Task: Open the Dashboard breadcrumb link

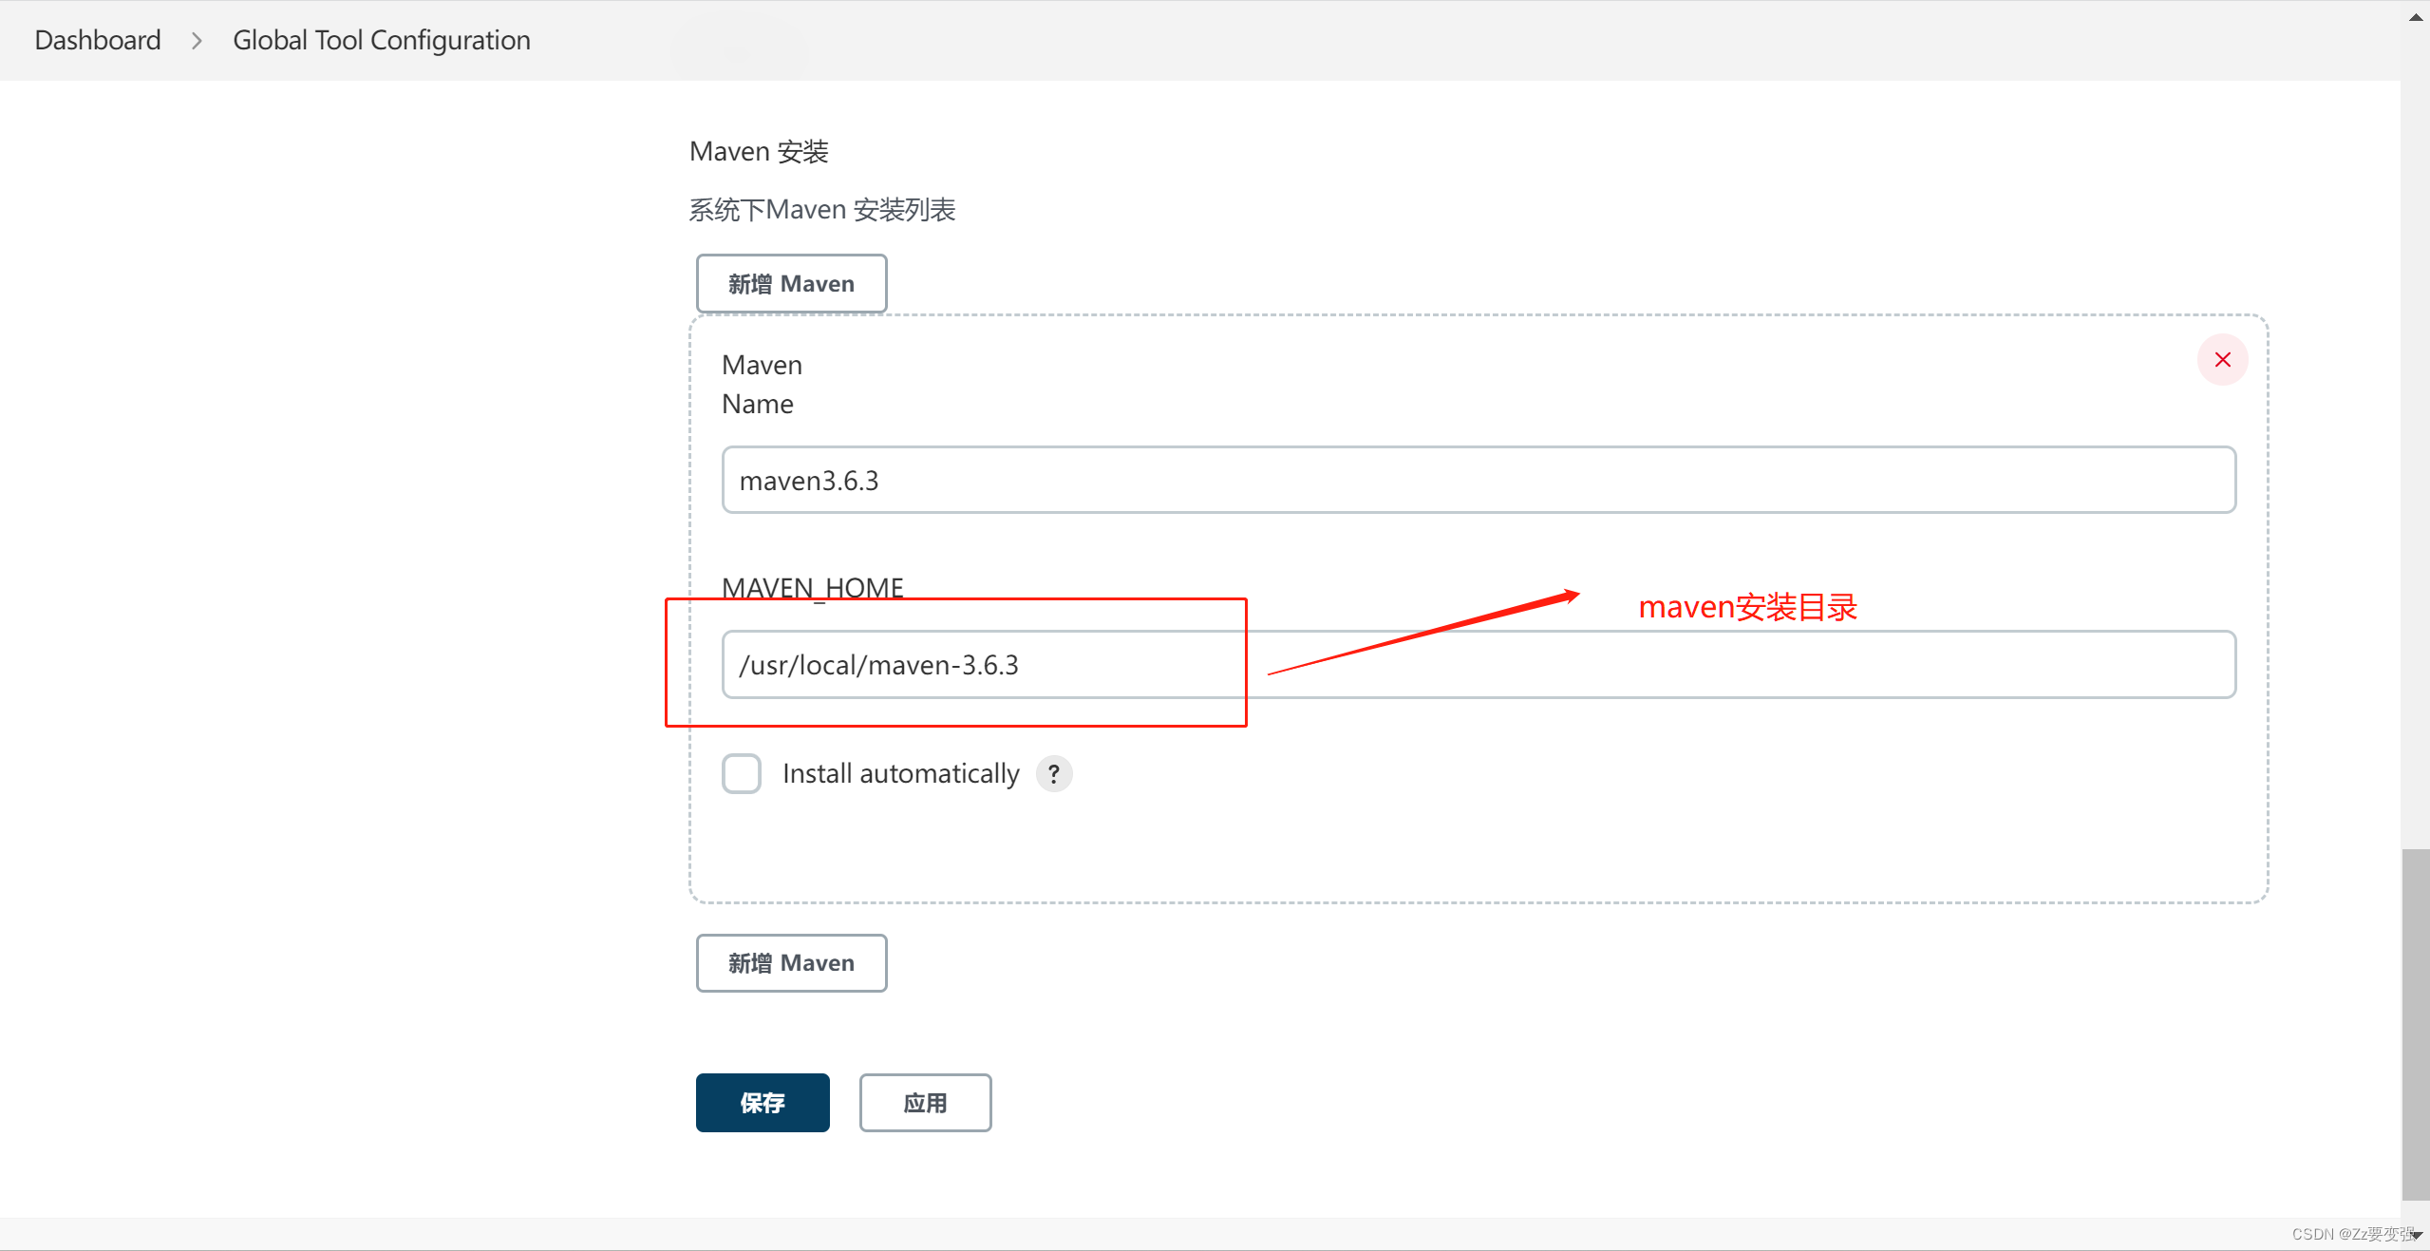Action: tap(97, 40)
